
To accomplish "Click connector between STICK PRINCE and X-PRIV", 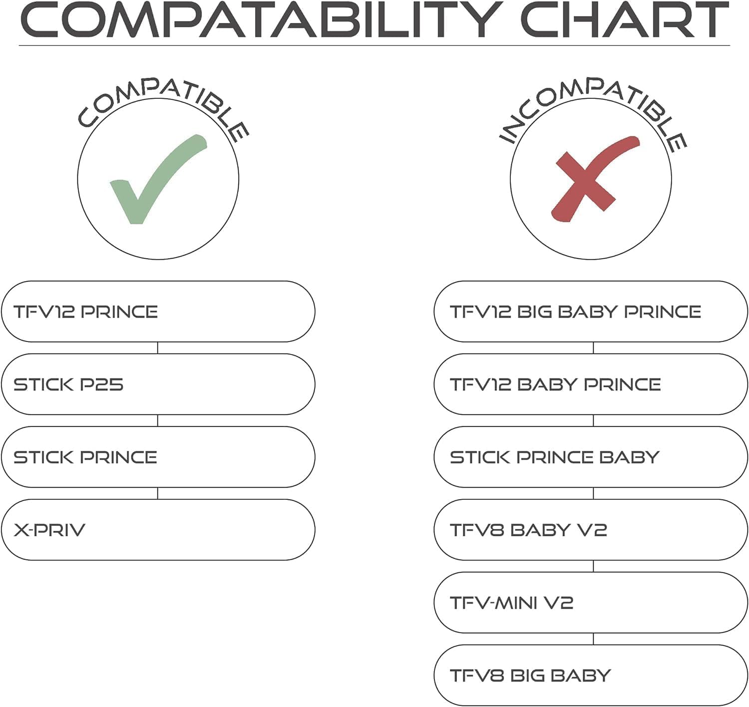I will pyautogui.click(x=158, y=493).
